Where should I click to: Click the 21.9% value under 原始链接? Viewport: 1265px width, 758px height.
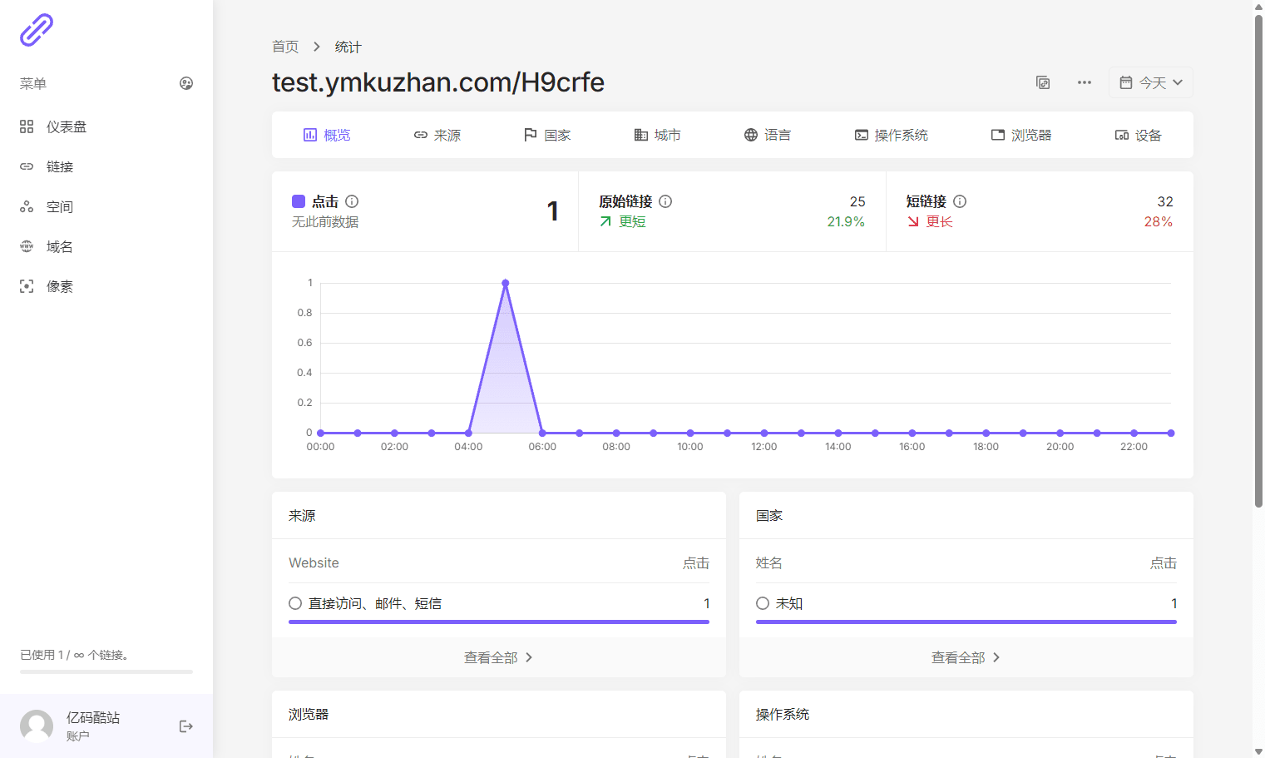point(846,221)
